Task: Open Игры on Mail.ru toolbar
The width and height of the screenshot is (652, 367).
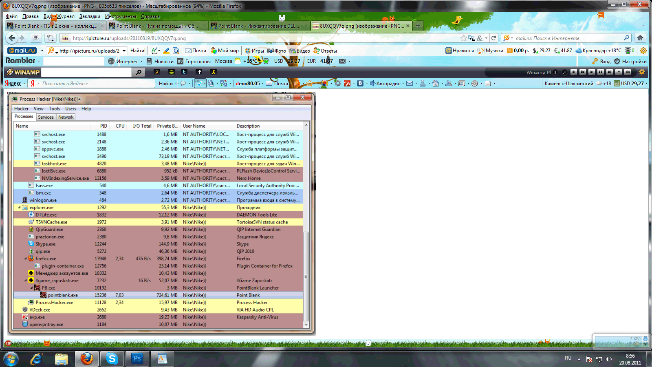Action: pyautogui.click(x=254, y=51)
